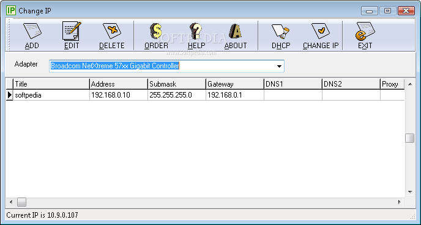Click the Proxy column header
The height and width of the screenshot is (225, 421).
[x=392, y=84]
